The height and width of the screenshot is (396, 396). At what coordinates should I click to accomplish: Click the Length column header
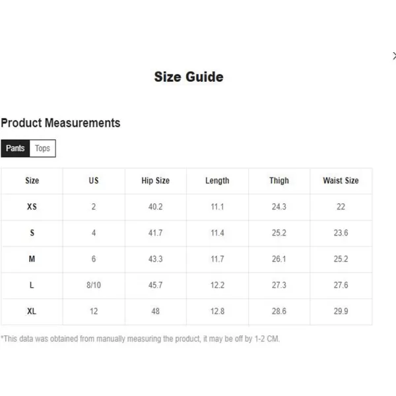coord(217,180)
